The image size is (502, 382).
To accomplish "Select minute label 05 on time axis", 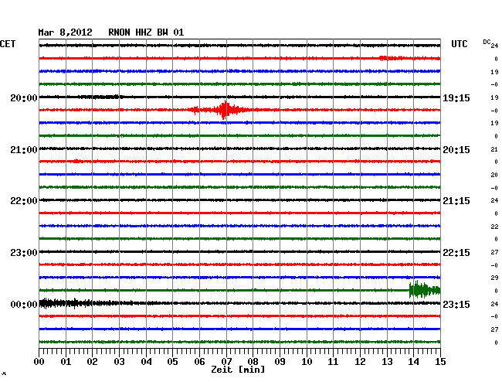I will click(172, 362).
